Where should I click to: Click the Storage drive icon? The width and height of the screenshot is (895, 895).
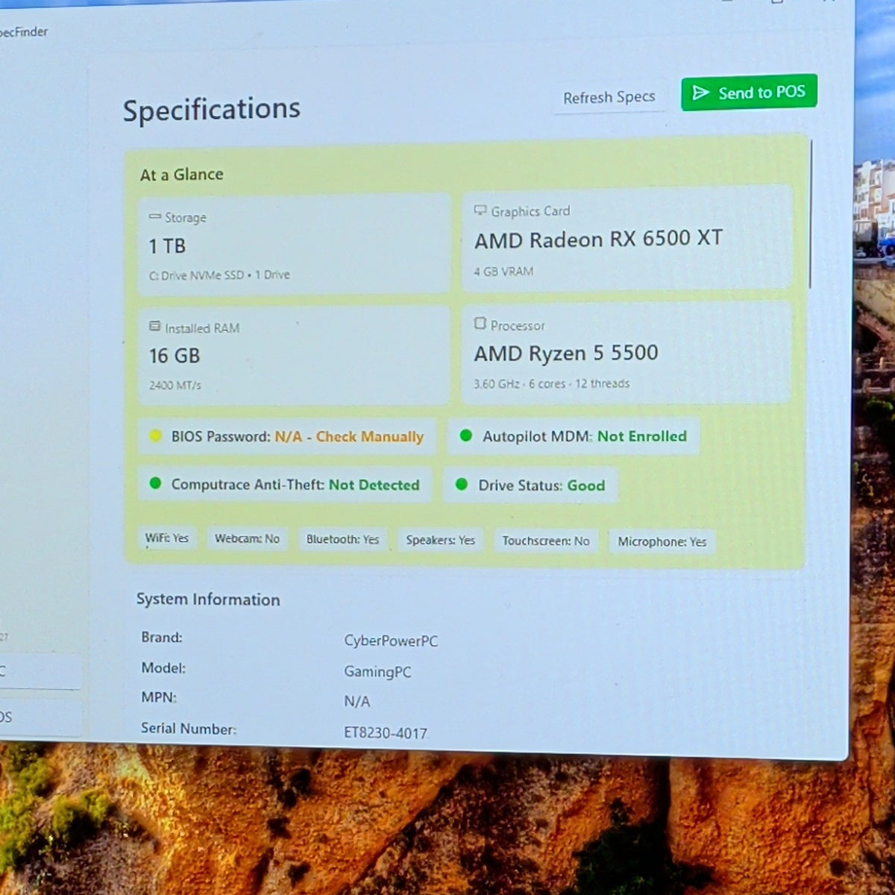pyautogui.click(x=155, y=216)
